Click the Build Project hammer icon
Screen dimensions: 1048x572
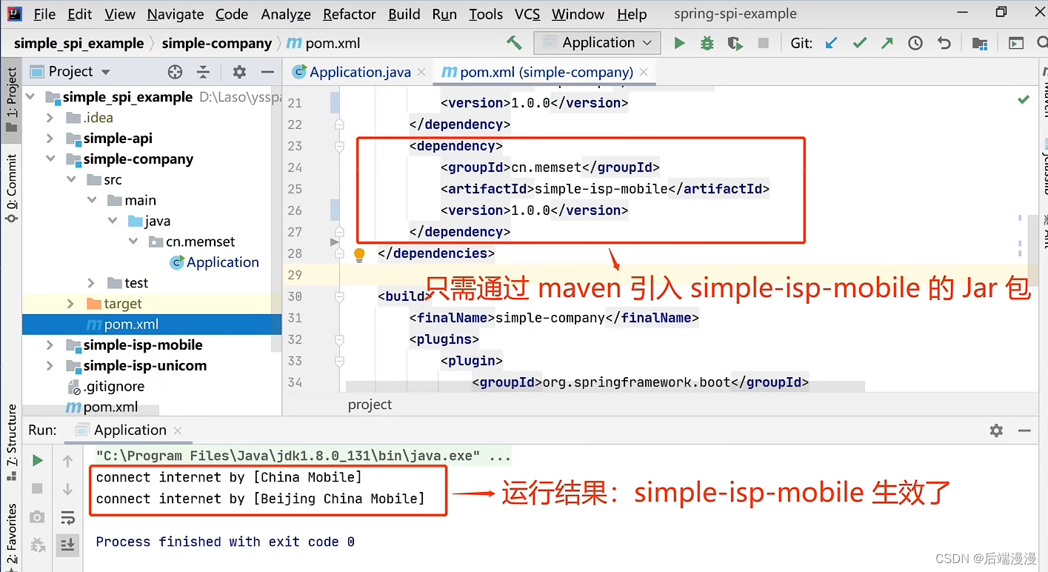point(514,43)
